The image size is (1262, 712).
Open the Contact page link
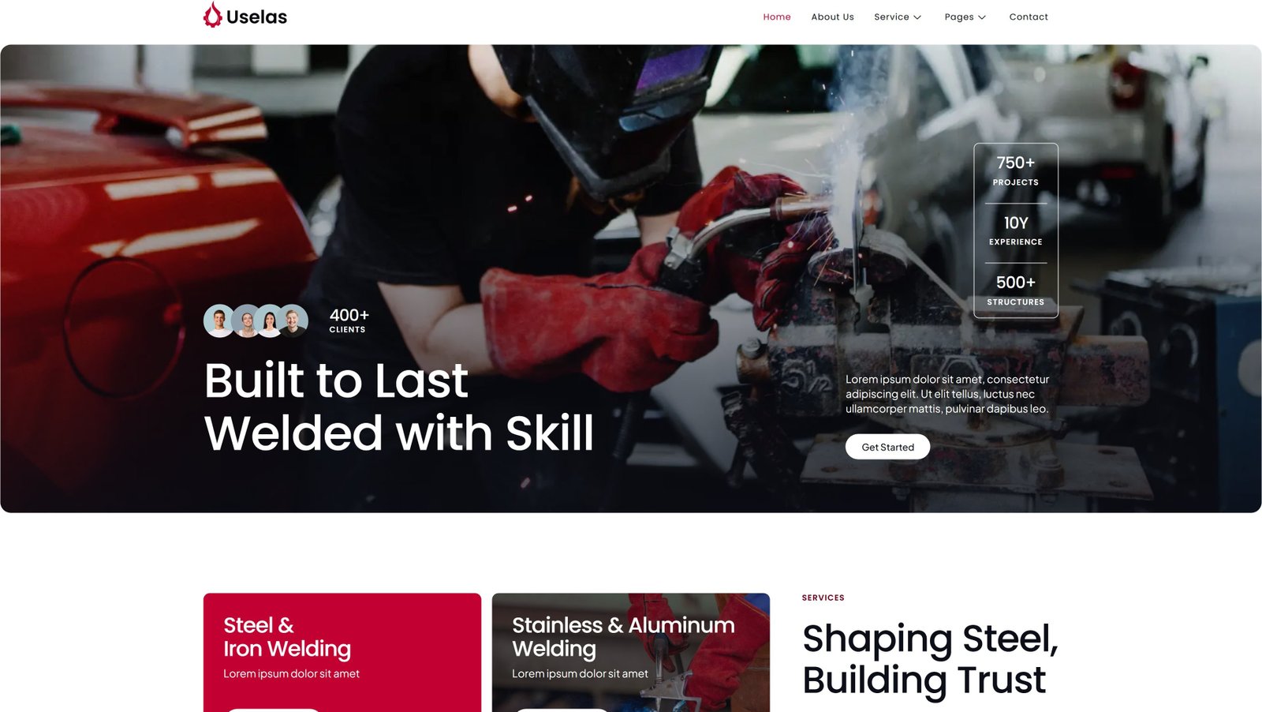pyautogui.click(x=1029, y=17)
